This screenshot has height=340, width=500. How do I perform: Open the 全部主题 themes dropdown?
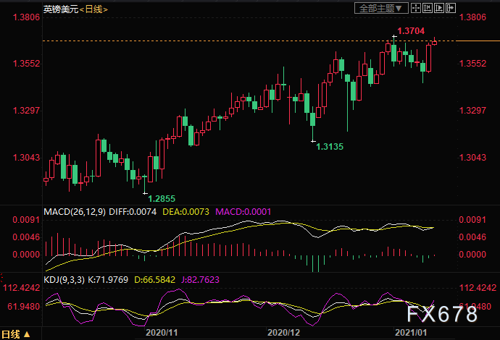coord(381,8)
